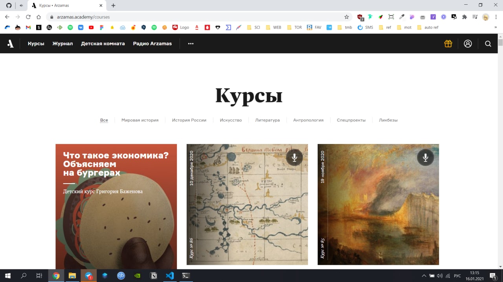Viewport: 503px width, 282px height.
Task: Filter courses by Искусство
Action: click(x=231, y=120)
